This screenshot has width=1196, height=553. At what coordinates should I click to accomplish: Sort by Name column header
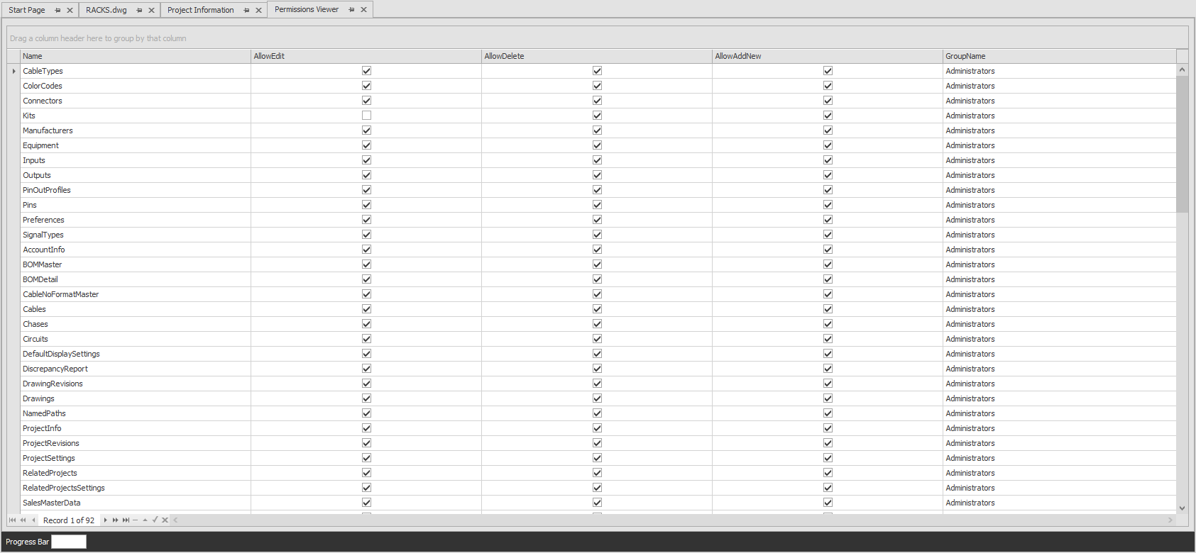click(x=136, y=56)
